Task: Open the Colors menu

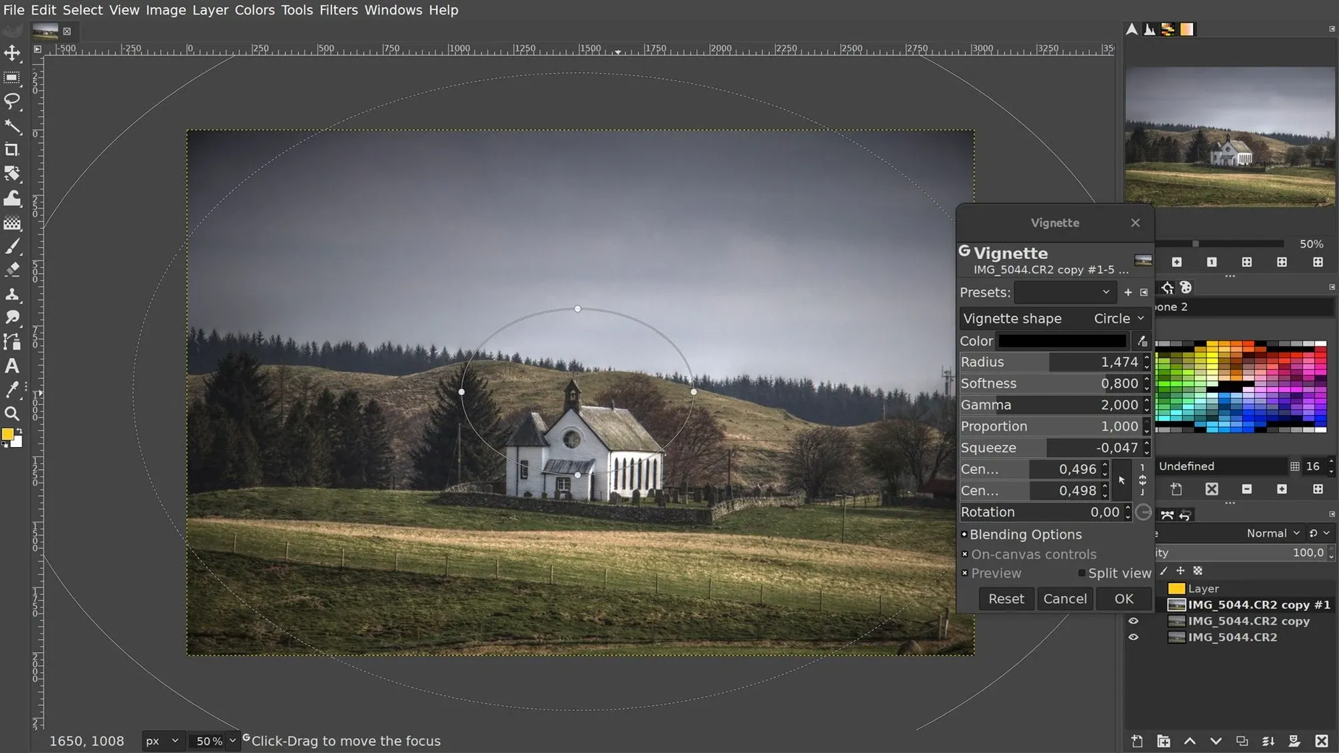Action: point(254,10)
